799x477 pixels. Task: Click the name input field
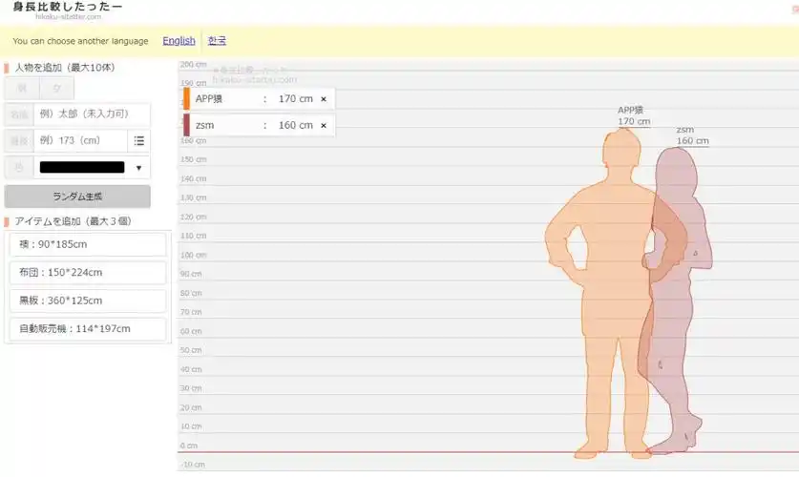pyautogui.click(x=92, y=114)
